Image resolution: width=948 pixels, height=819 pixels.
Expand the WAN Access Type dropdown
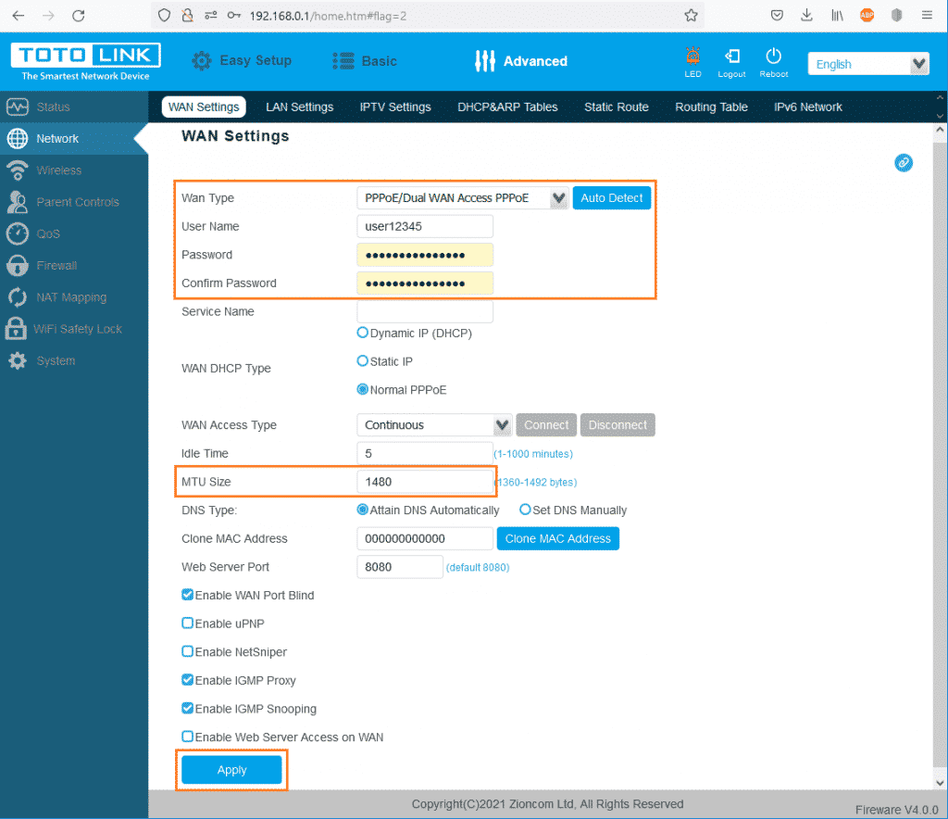(x=434, y=425)
